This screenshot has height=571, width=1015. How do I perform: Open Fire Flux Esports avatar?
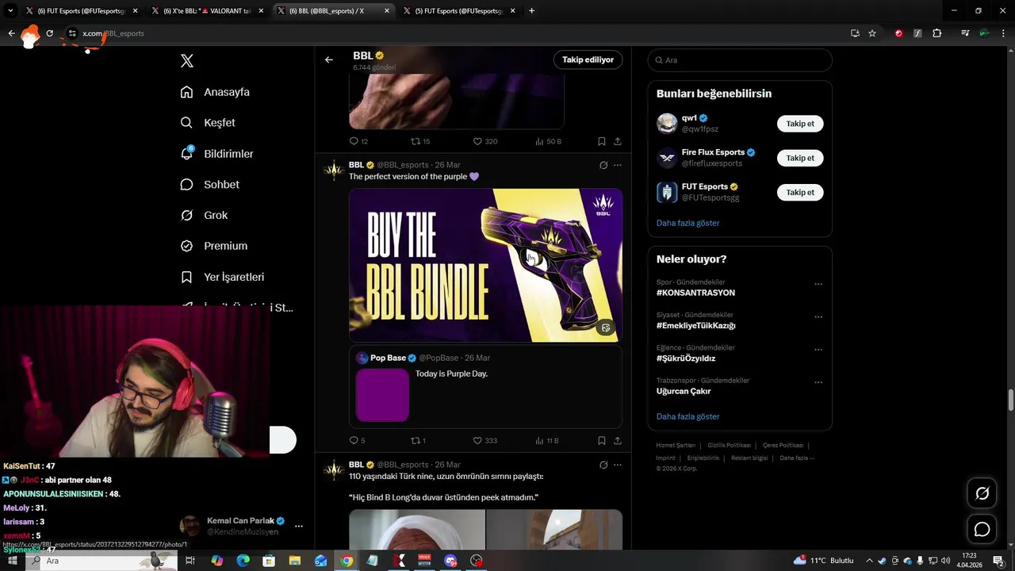point(667,158)
